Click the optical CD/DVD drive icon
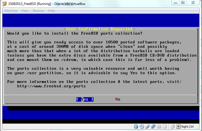202x131 pixels. point(142,127)
